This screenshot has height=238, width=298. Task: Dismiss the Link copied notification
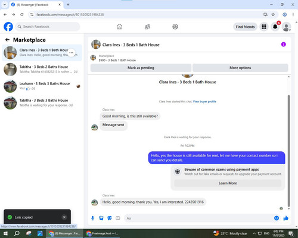coord(64,217)
